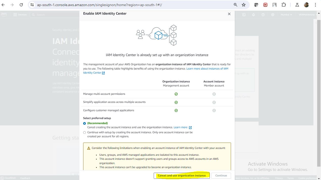Open Chrome three-dot menu
Image resolution: width=321 pixels, height=180 pixels.
tap(315, 5)
